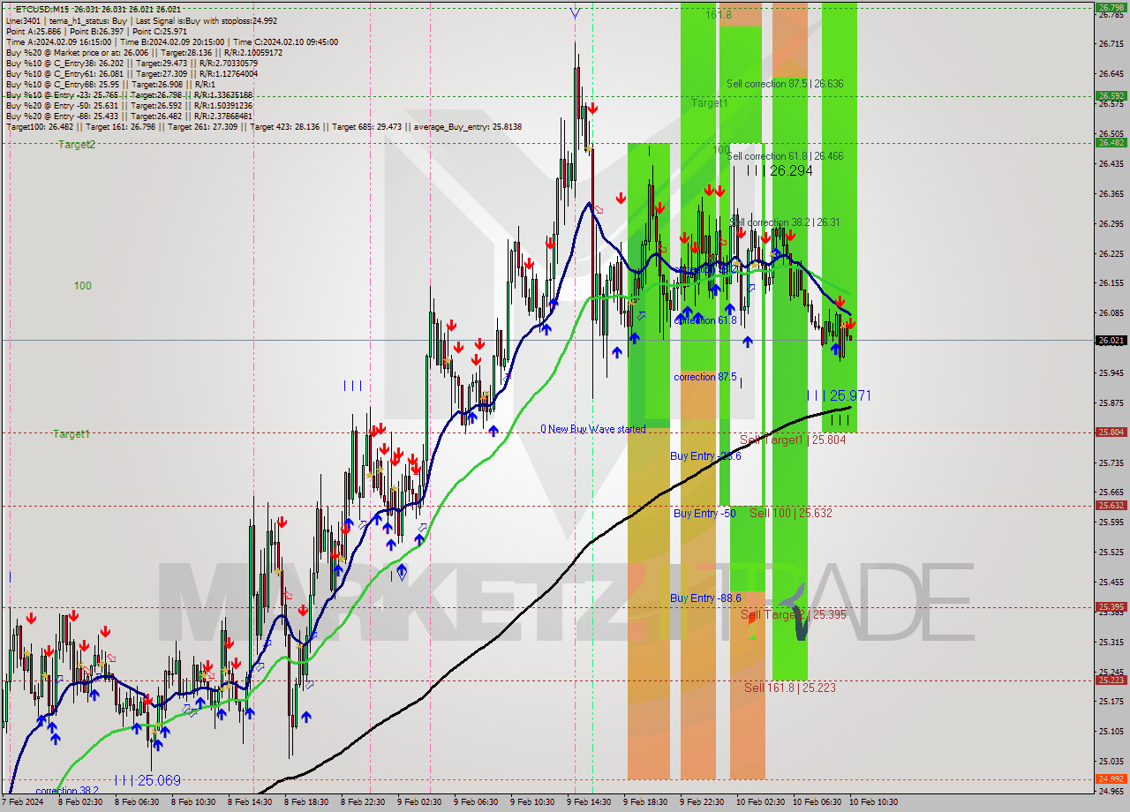1130x812 pixels.
Task: Click the blue V marker above the peak
Action: click(576, 13)
